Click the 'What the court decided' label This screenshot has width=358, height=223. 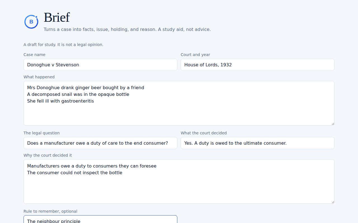(204, 133)
